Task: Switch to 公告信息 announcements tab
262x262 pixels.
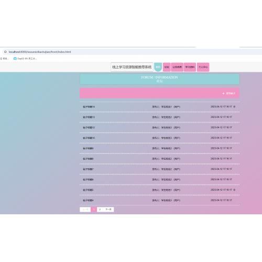Action: pyautogui.click(x=177, y=67)
